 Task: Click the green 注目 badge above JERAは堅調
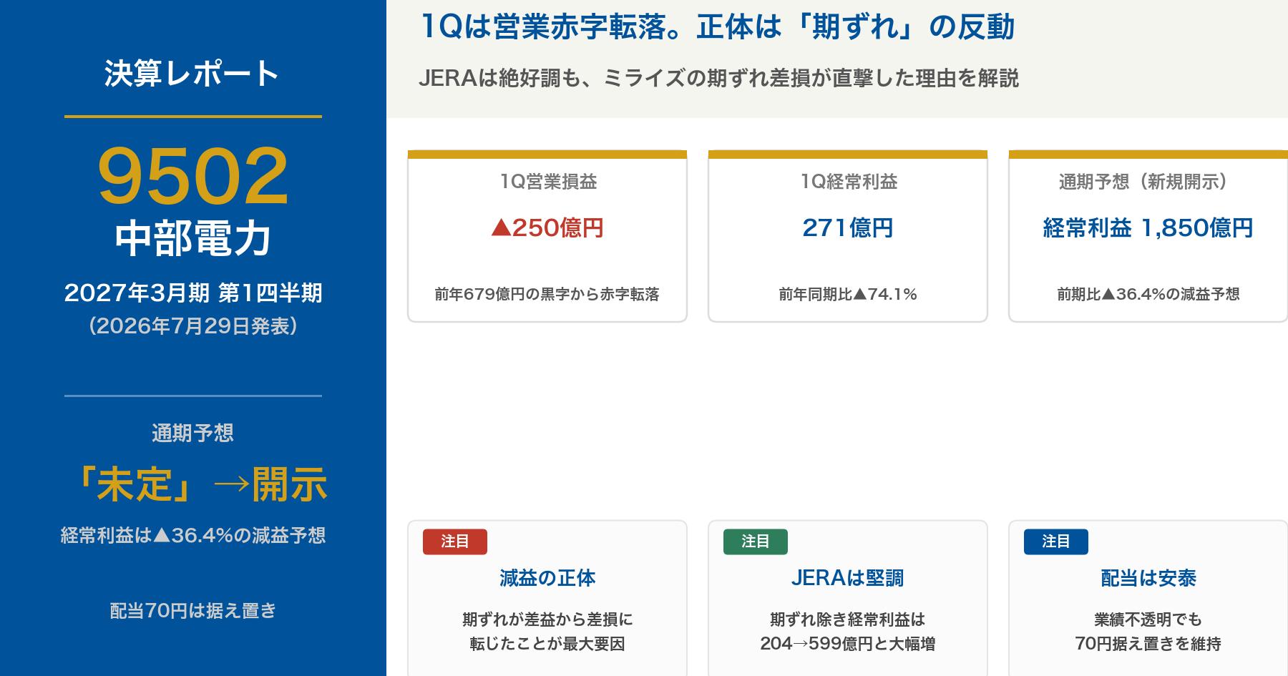coord(756,542)
